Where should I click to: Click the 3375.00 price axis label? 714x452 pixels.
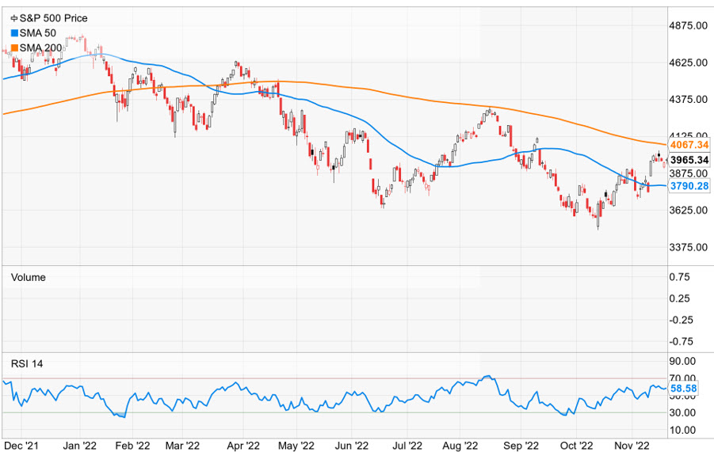click(688, 247)
